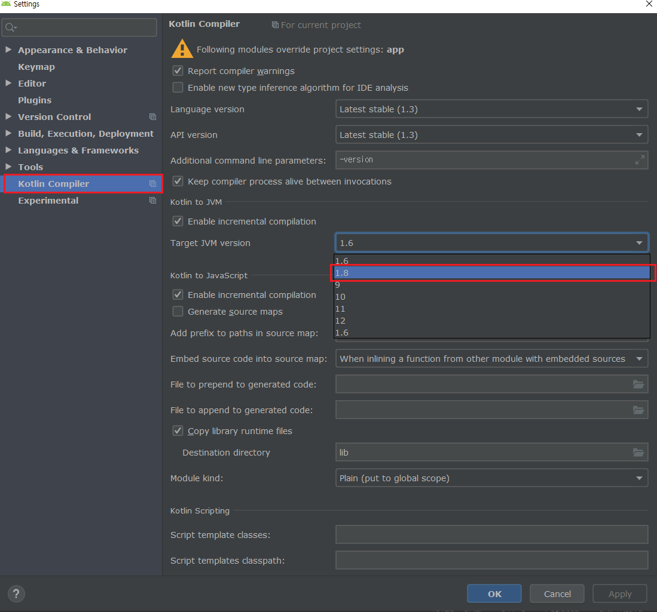Expand the Editor tree node arrow
This screenshot has width=657, height=612.
coord(8,83)
